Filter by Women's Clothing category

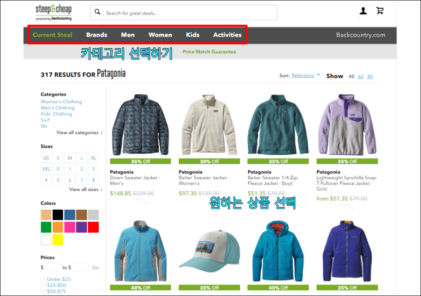tap(61, 101)
